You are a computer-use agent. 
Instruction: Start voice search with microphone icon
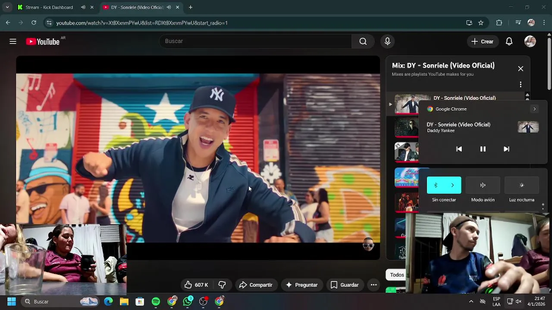click(x=387, y=41)
